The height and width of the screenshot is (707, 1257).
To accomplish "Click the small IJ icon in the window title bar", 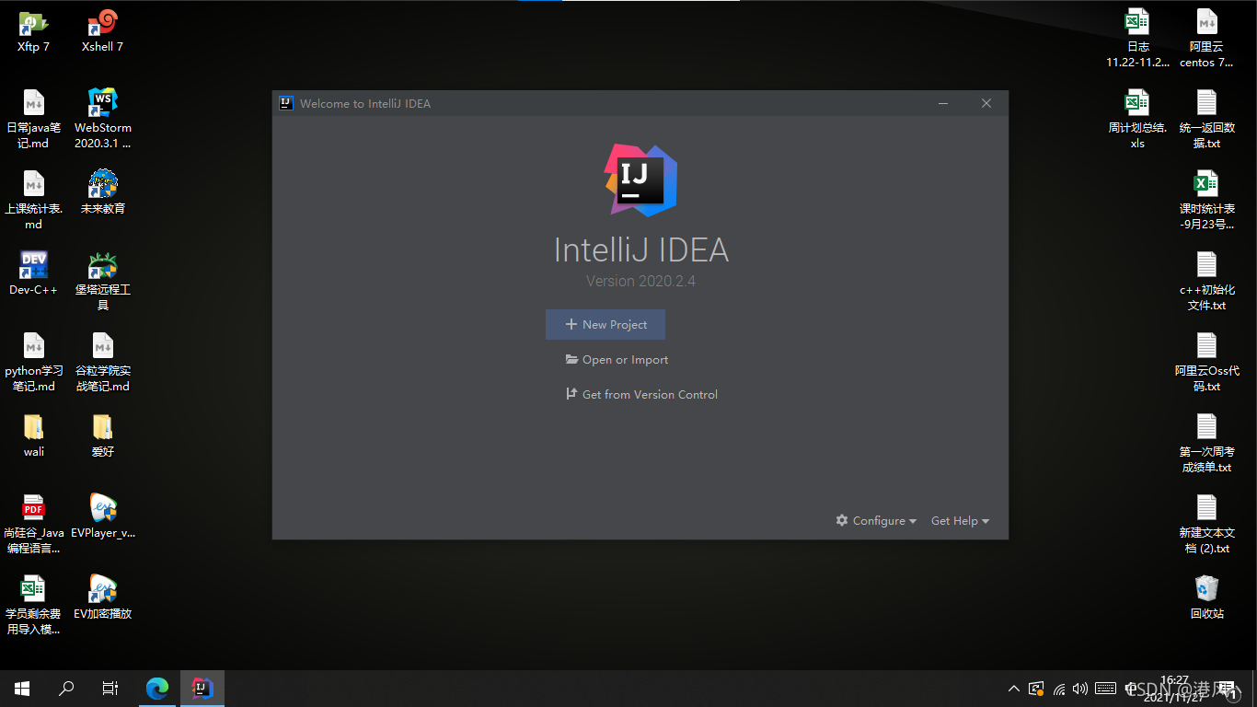I will click(x=286, y=103).
